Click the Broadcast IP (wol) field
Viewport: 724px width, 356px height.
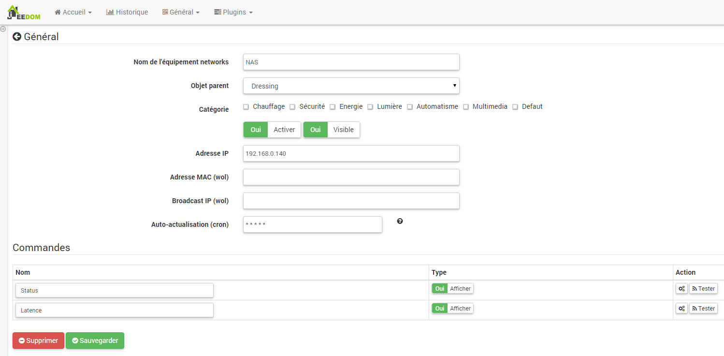351,201
